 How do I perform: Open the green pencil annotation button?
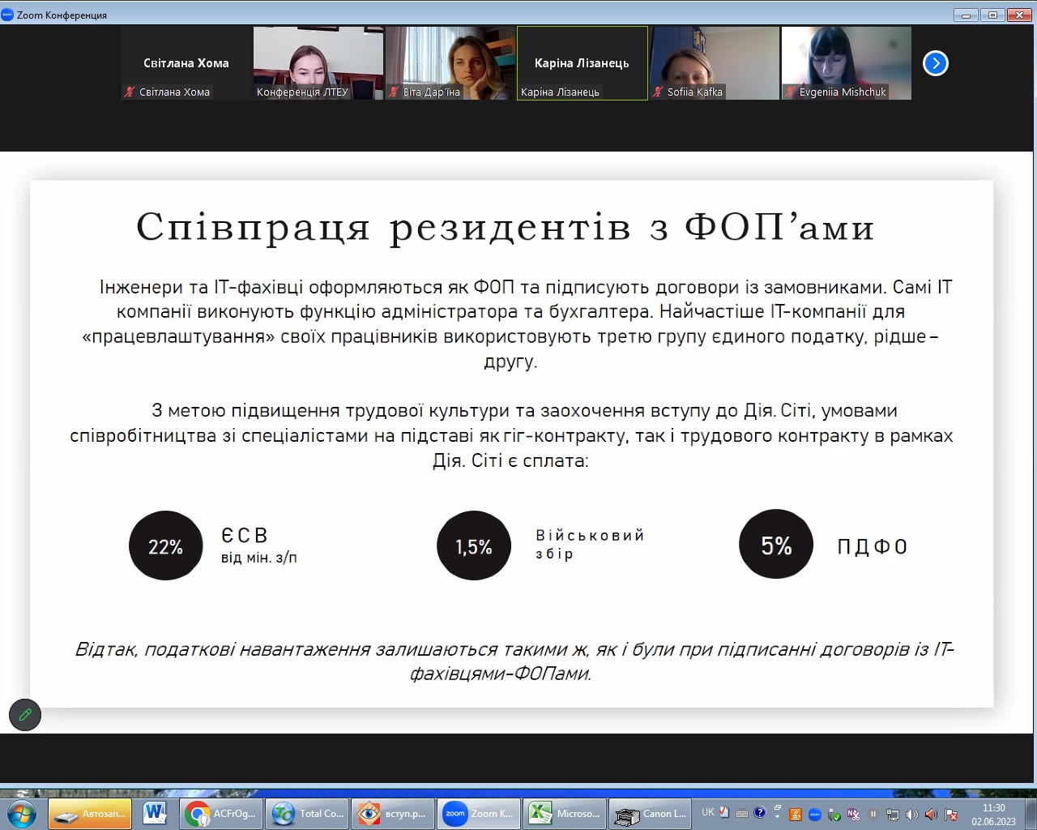[x=25, y=715]
